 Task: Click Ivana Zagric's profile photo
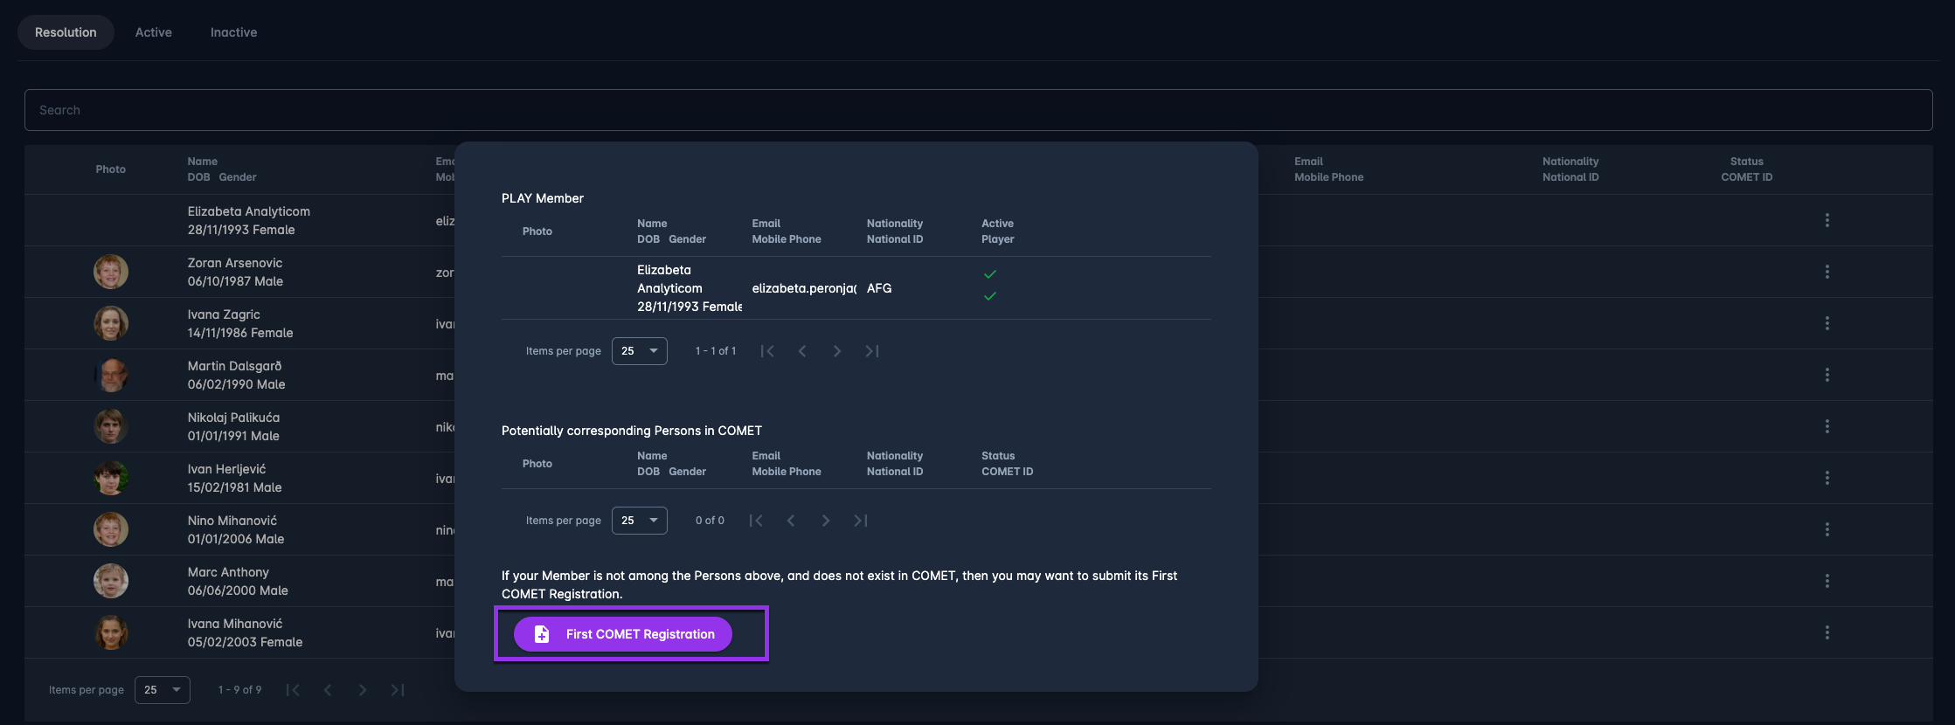111,323
